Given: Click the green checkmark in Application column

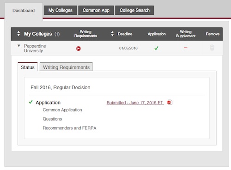Looking at the screenshot, I should [x=156, y=48].
